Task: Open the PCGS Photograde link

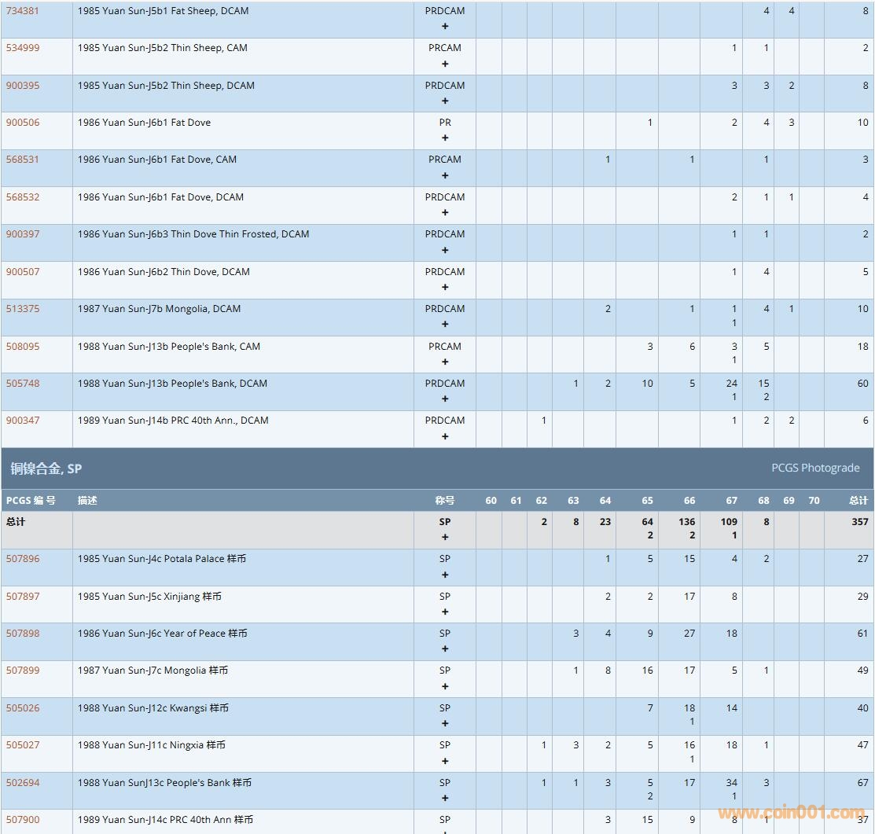Action: [x=815, y=468]
